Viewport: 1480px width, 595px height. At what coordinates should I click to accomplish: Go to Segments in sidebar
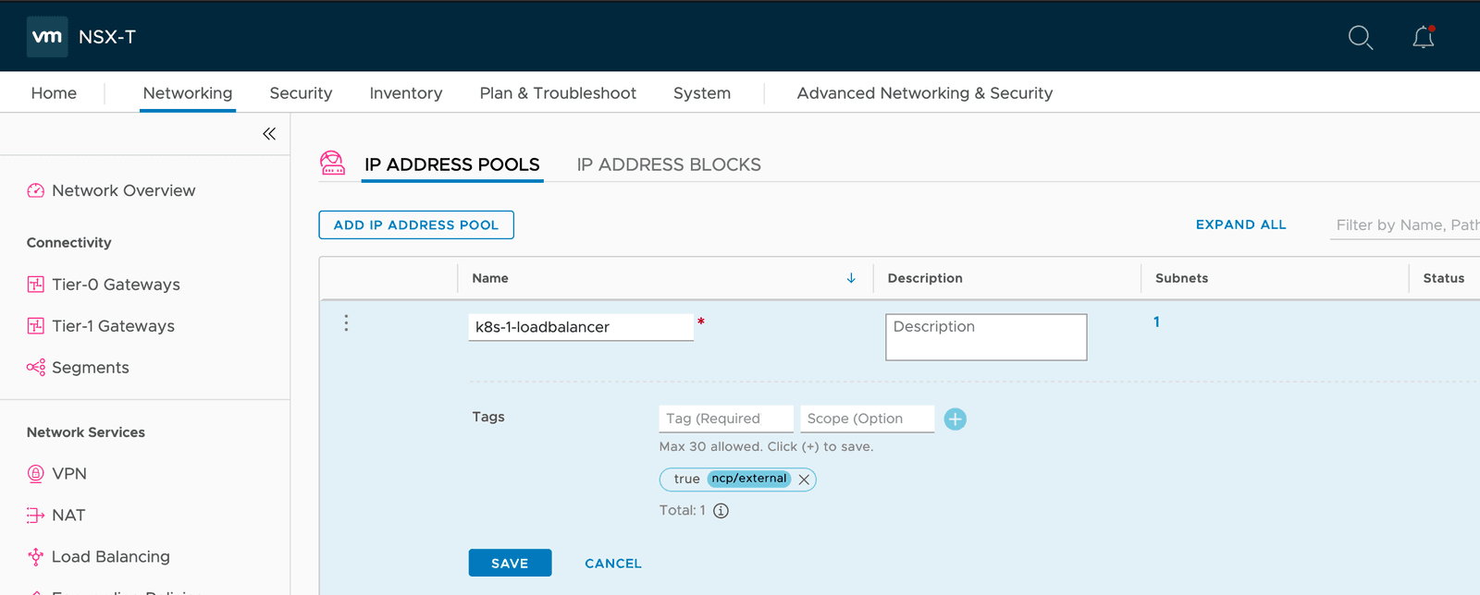pos(90,368)
